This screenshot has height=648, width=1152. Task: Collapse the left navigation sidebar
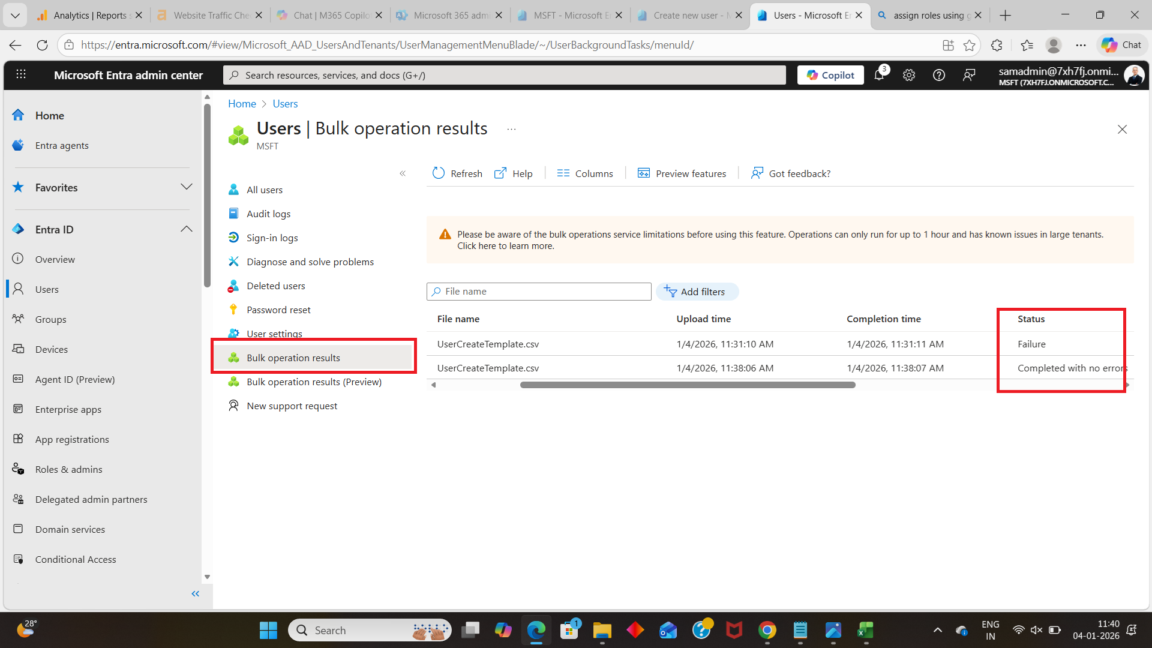(195, 593)
